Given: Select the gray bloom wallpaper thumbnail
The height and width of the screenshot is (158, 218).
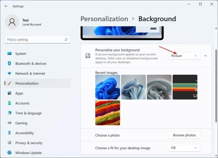Looking at the screenshot, I should click(159, 87).
